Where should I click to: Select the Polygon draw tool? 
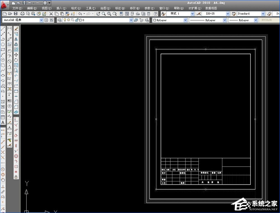pyautogui.click(x=3, y=44)
